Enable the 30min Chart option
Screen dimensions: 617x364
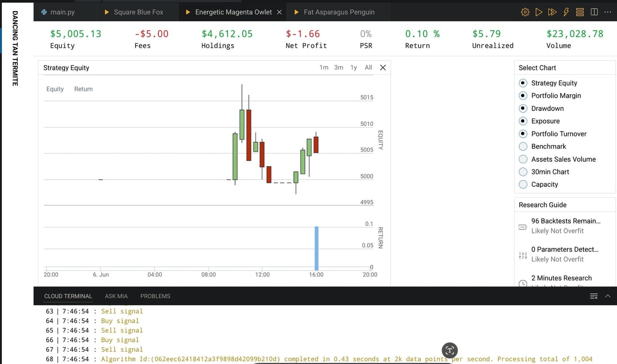(523, 172)
